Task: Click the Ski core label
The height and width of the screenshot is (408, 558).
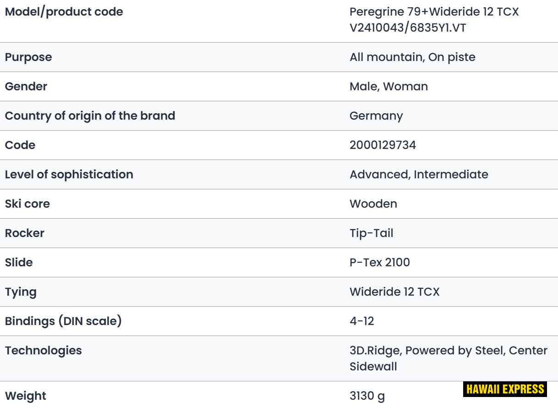Action: click(27, 204)
